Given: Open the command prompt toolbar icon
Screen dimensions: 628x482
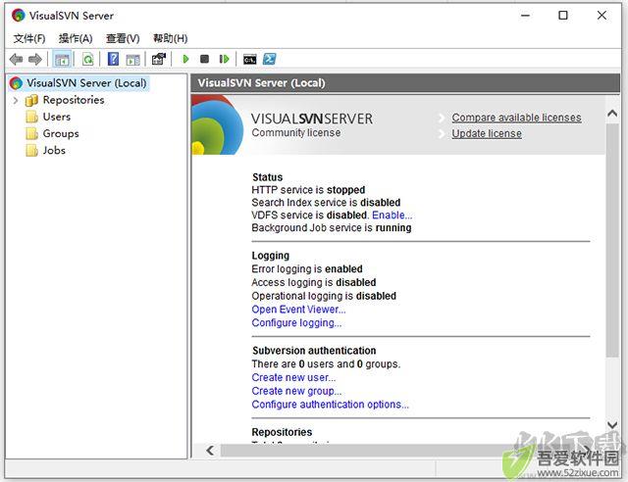Looking at the screenshot, I should (x=250, y=59).
